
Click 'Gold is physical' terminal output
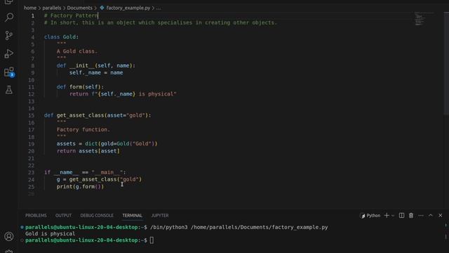(x=50, y=233)
